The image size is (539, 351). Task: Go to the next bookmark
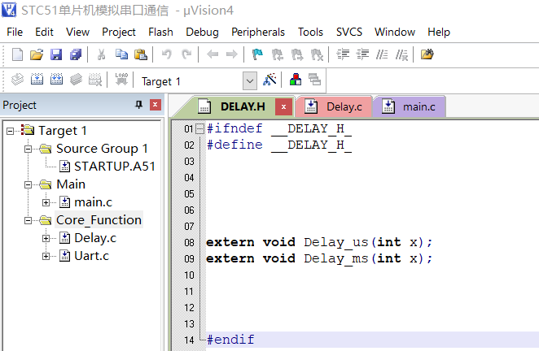(297, 54)
